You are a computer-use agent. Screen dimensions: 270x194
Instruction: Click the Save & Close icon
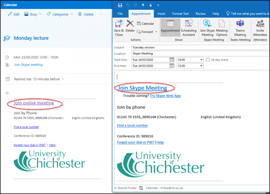119,24
